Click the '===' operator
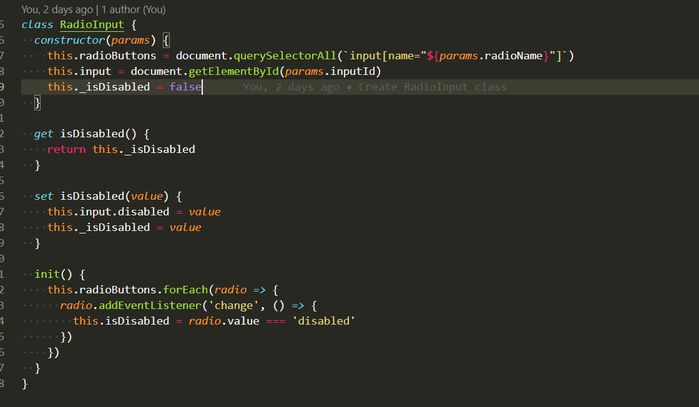Screen dimensions: 699x407 point(275,321)
